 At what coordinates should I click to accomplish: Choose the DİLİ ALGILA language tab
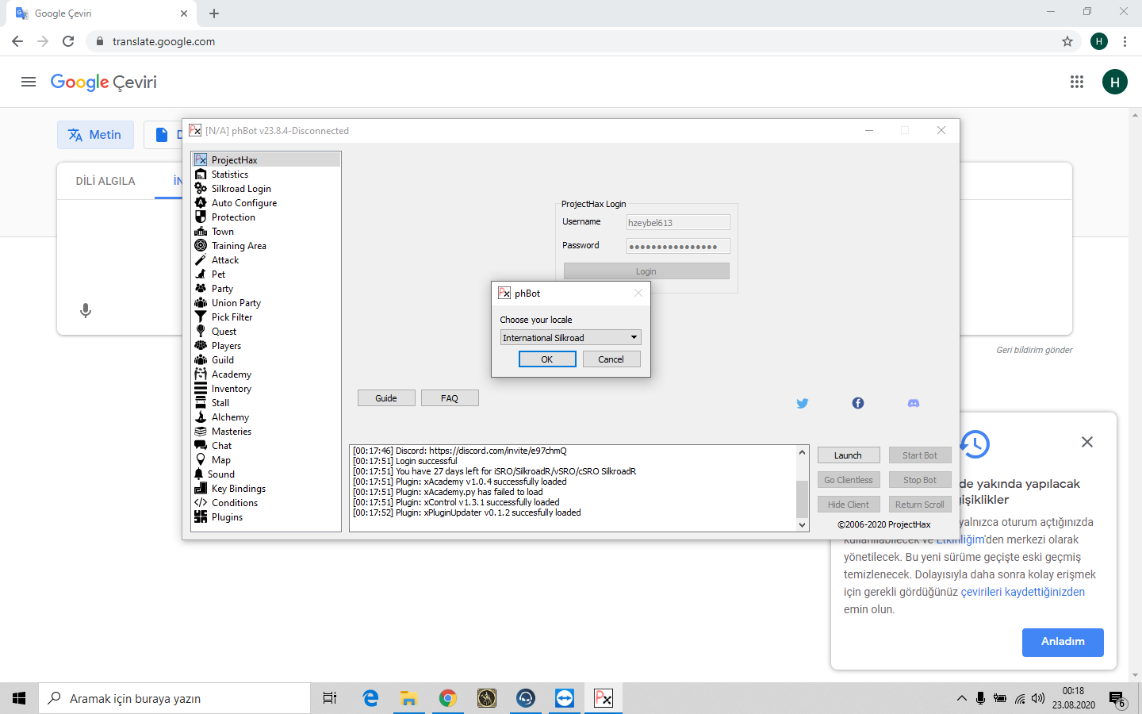pyautogui.click(x=105, y=181)
